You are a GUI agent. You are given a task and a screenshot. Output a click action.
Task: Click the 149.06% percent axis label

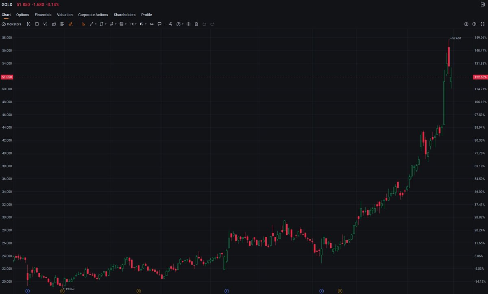(x=480, y=38)
